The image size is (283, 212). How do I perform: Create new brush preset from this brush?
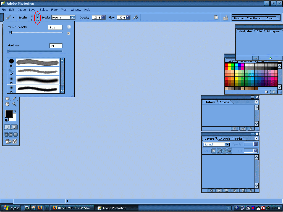pyautogui.click(x=69, y=34)
